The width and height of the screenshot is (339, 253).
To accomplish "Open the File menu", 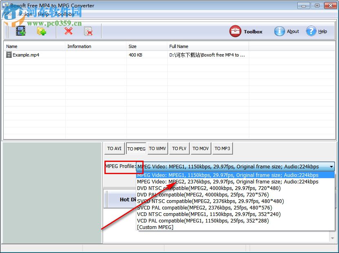I will pyautogui.click(x=7, y=14).
